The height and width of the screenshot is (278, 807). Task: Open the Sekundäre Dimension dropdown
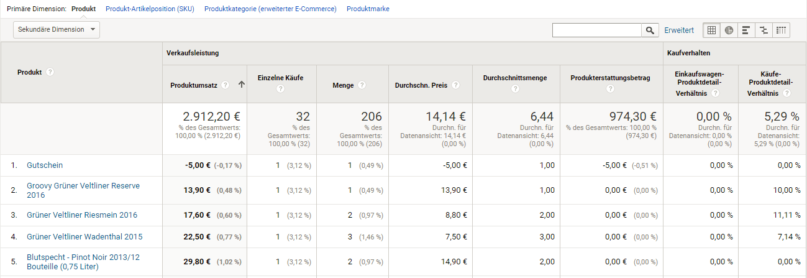[57, 29]
